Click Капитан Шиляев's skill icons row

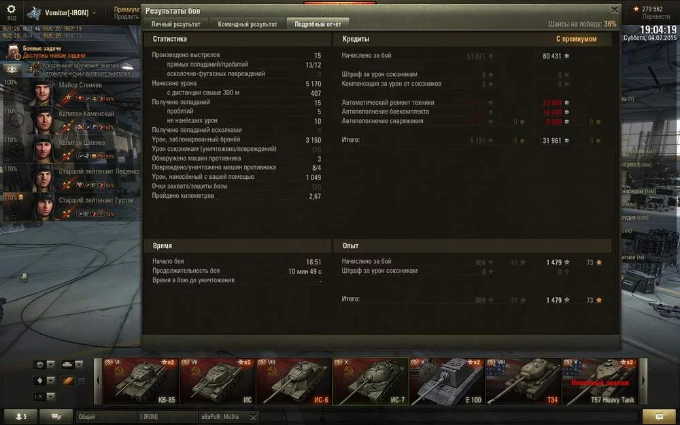click(x=90, y=156)
